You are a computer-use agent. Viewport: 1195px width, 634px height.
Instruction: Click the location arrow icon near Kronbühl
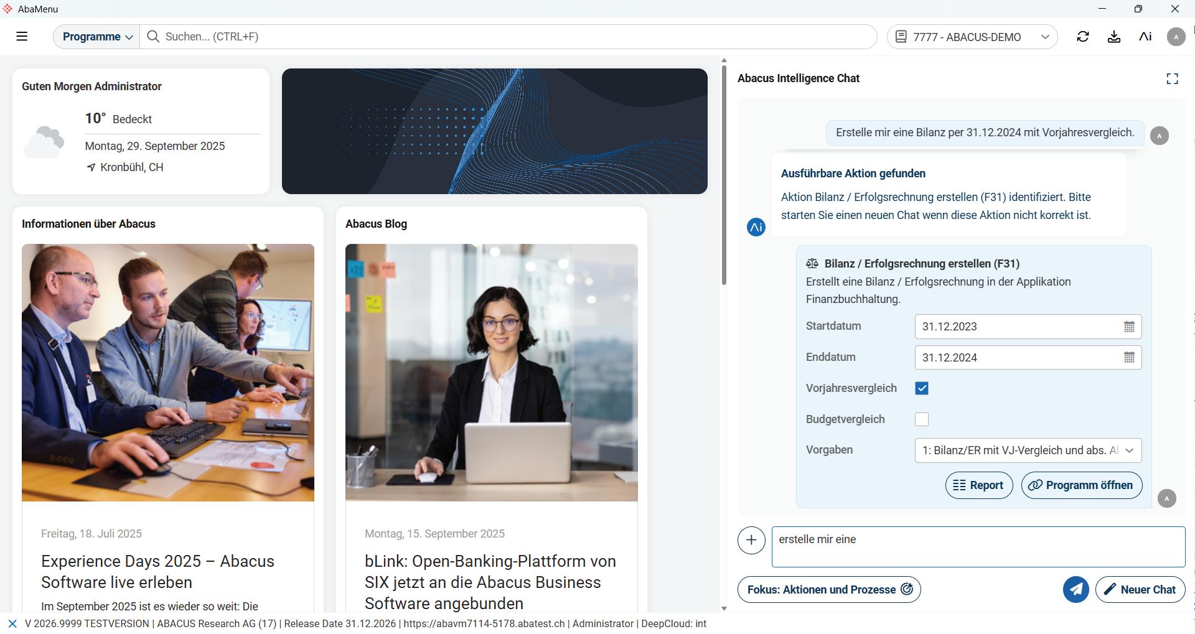(91, 167)
